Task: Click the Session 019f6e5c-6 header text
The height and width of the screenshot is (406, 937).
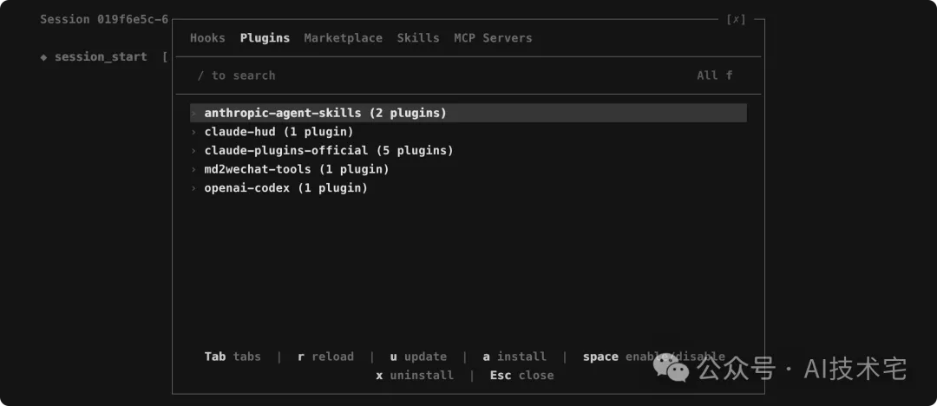Action: [x=104, y=20]
